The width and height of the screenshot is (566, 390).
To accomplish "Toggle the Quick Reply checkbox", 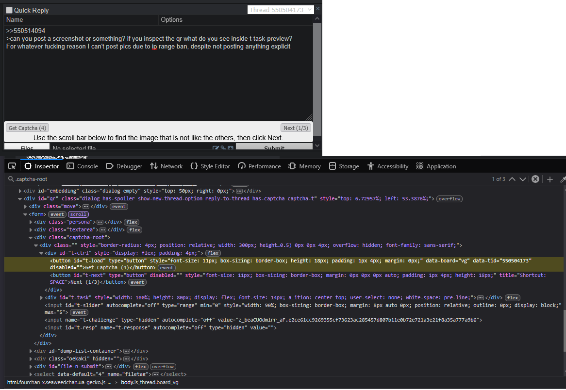I will click(9, 10).
